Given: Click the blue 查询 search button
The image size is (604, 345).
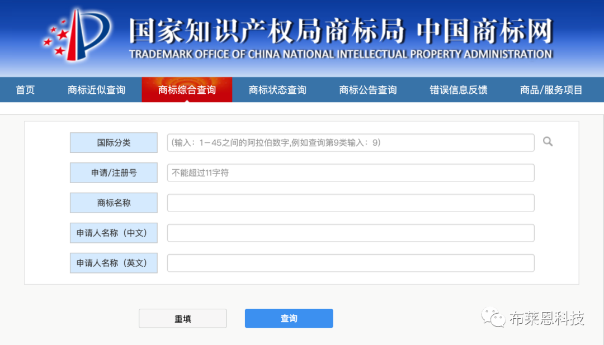Looking at the screenshot, I should point(289,318).
